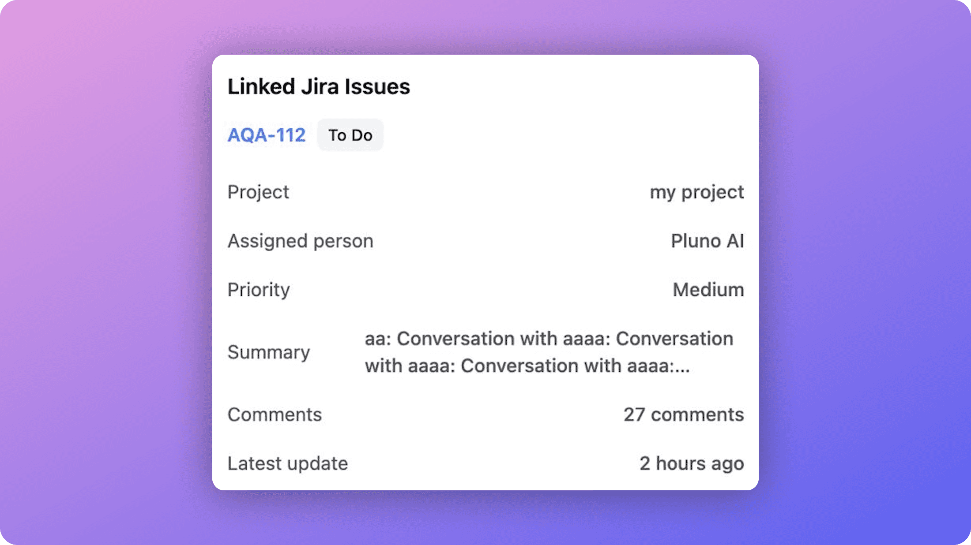Click the Priority field label
This screenshot has height=545, width=971.
tap(259, 290)
